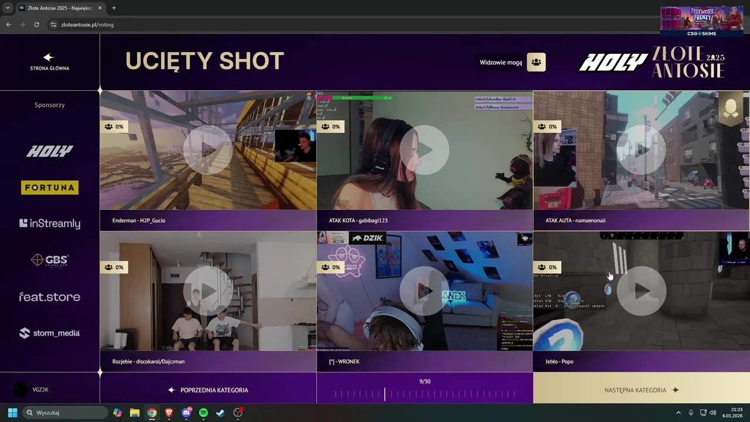Click the 9/30 category progress timeline
Image resolution: width=750 pixels, height=422 pixels.
click(x=425, y=394)
